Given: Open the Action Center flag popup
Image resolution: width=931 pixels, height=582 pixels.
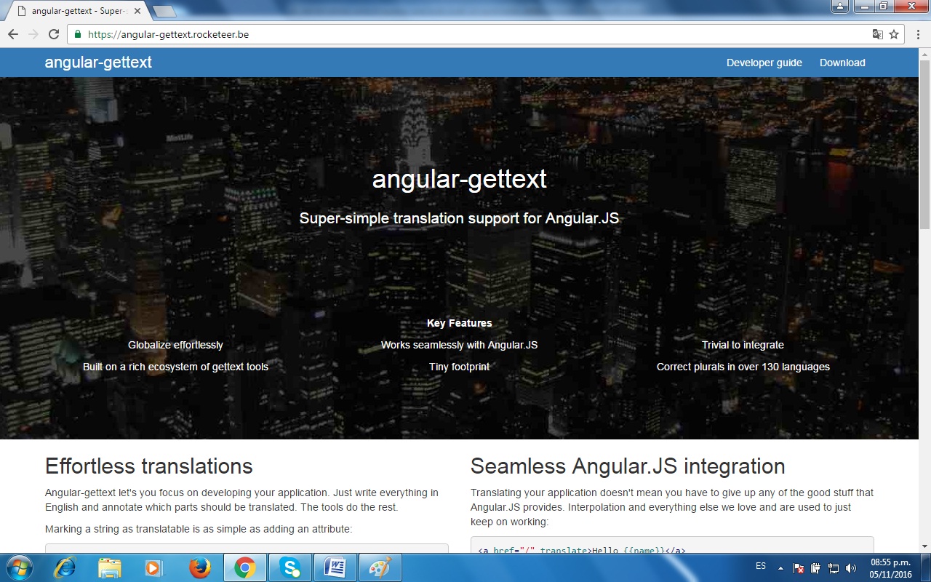Looking at the screenshot, I should point(798,567).
